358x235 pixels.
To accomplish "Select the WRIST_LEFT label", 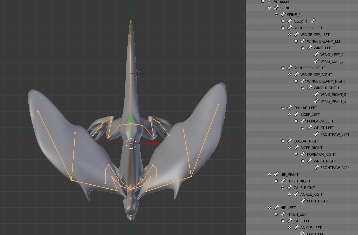I will coord(324,128).
